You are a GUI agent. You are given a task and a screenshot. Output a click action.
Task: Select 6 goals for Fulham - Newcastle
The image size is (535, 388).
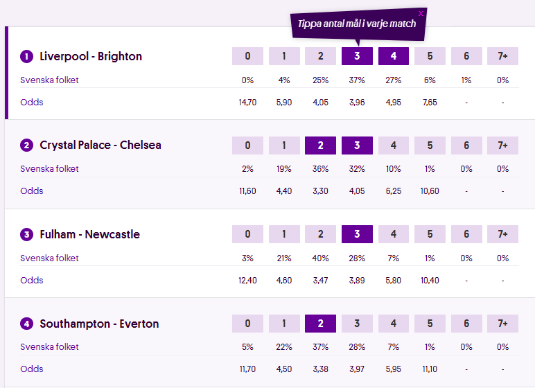pyautogui.click(x=466, y=234)
